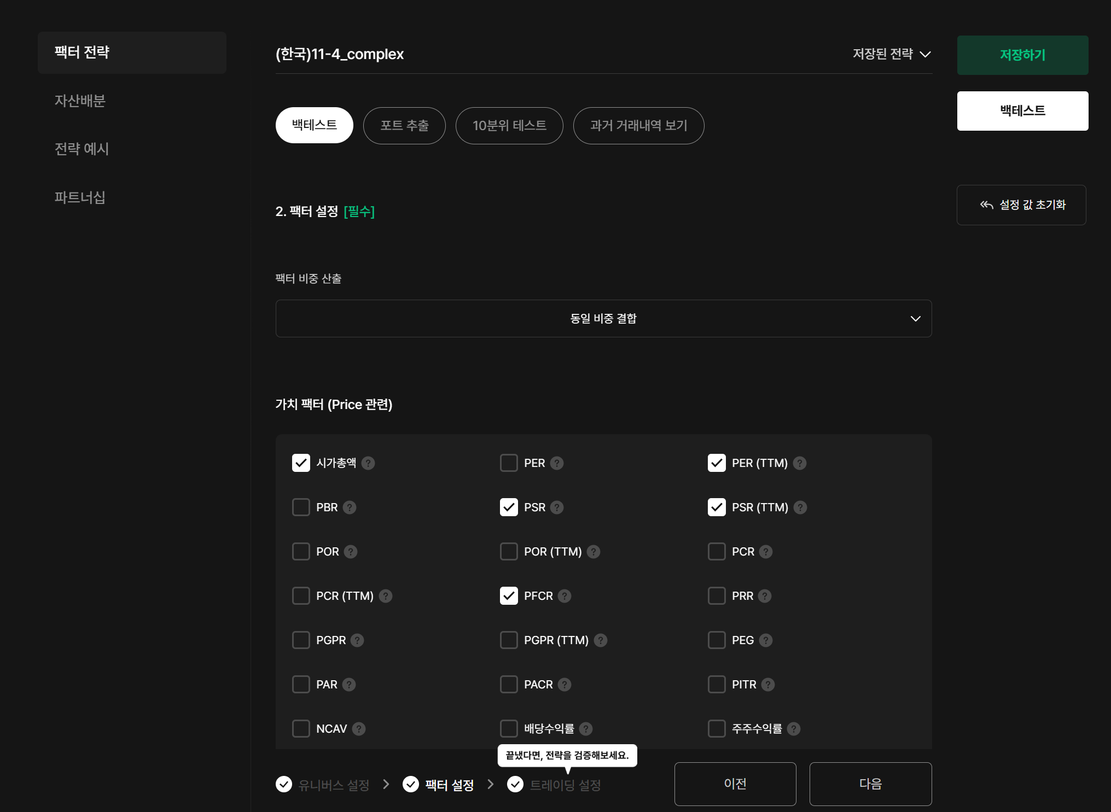Click help icon next to 시가총액

tap(368, 463)
